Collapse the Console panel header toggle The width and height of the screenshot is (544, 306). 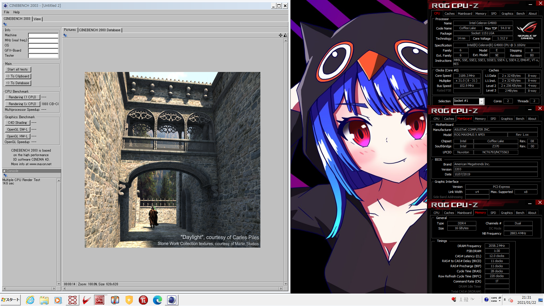(x=4, y=171)
